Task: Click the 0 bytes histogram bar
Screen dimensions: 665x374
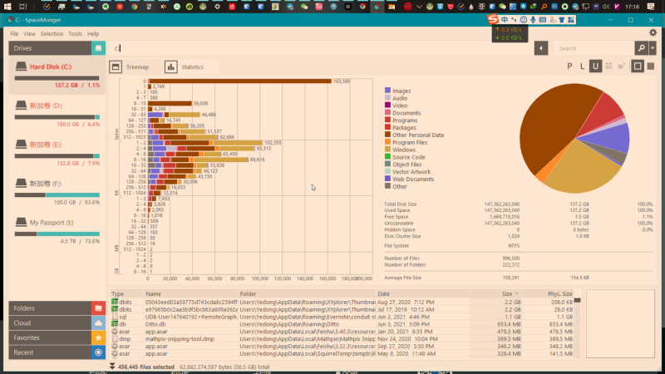Action: point(240,81)
